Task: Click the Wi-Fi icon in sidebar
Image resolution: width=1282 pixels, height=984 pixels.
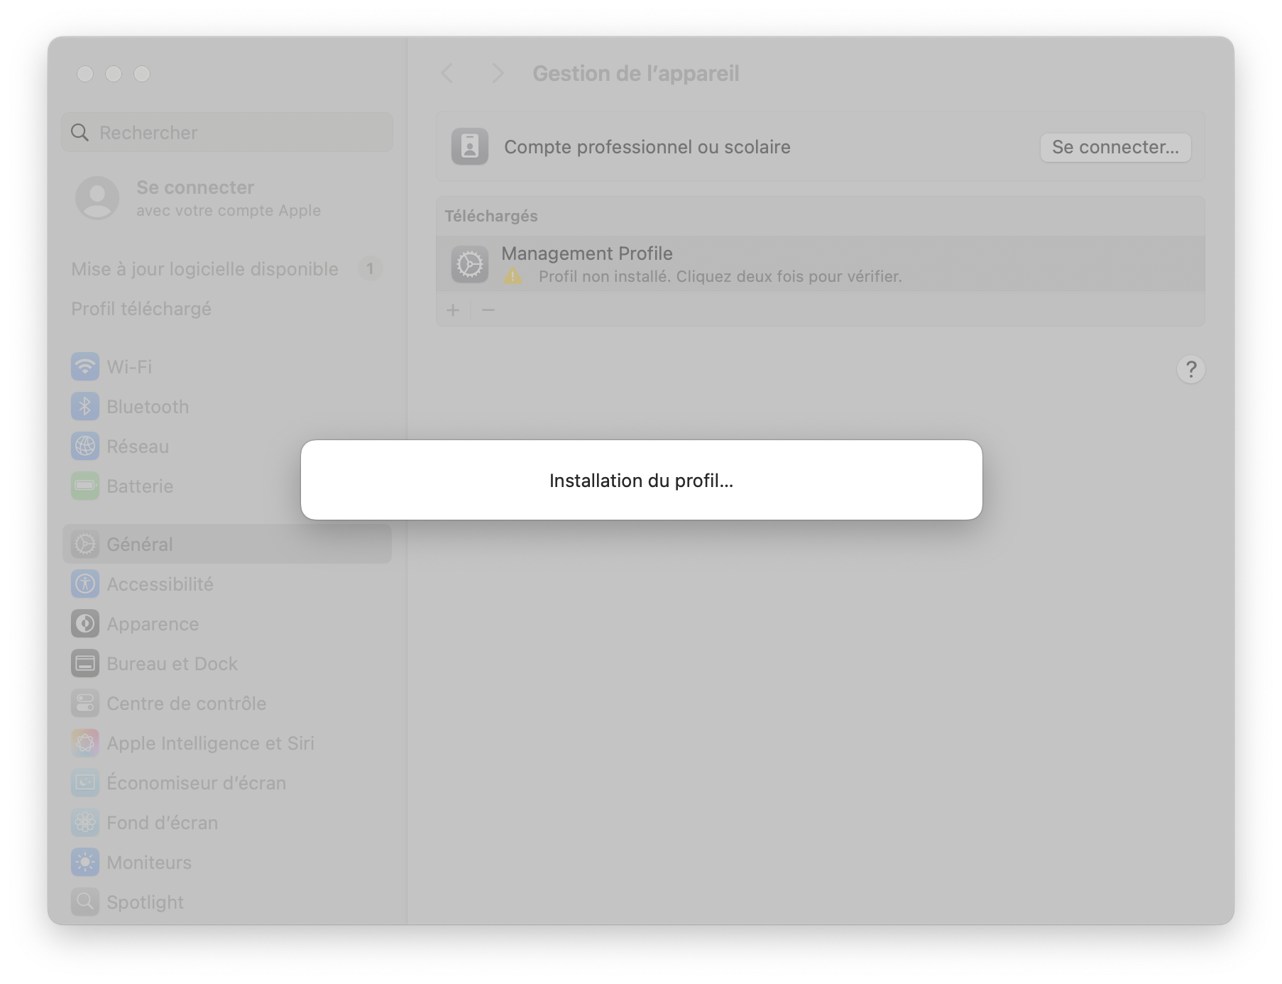Action: pyautogui.click(x=85, y=367)
